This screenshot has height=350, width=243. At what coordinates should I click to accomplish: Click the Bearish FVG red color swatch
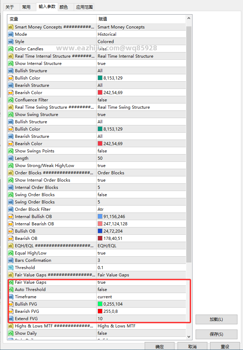click(100, 311)
